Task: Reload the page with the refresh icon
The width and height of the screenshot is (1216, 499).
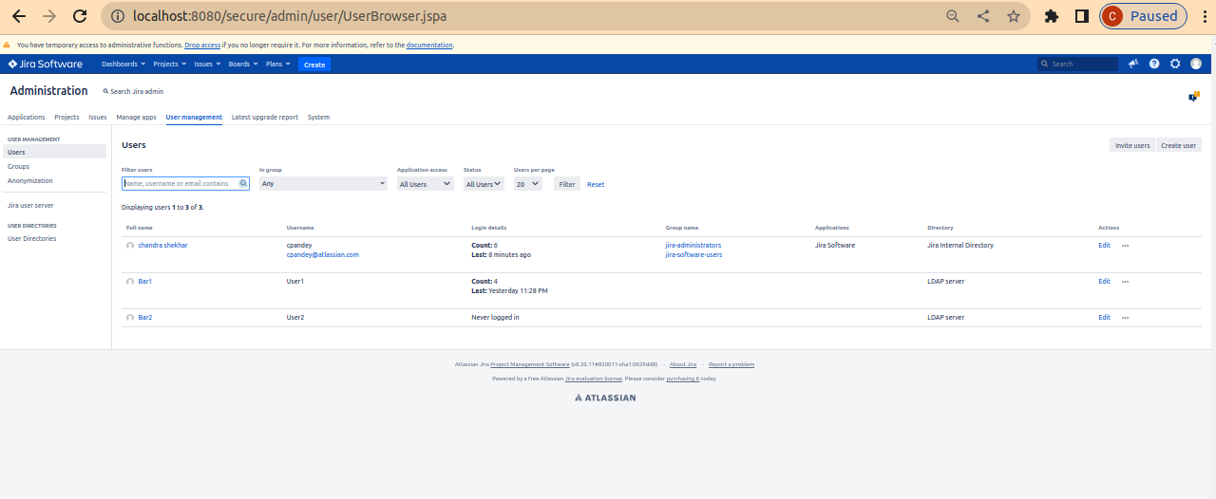Action: pyautogui.click(x=81, y=16)
